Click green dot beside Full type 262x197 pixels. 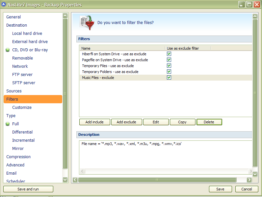[x=8, y=124]
